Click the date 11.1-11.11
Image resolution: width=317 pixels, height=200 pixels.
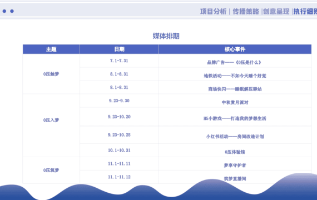coord(119,164)
